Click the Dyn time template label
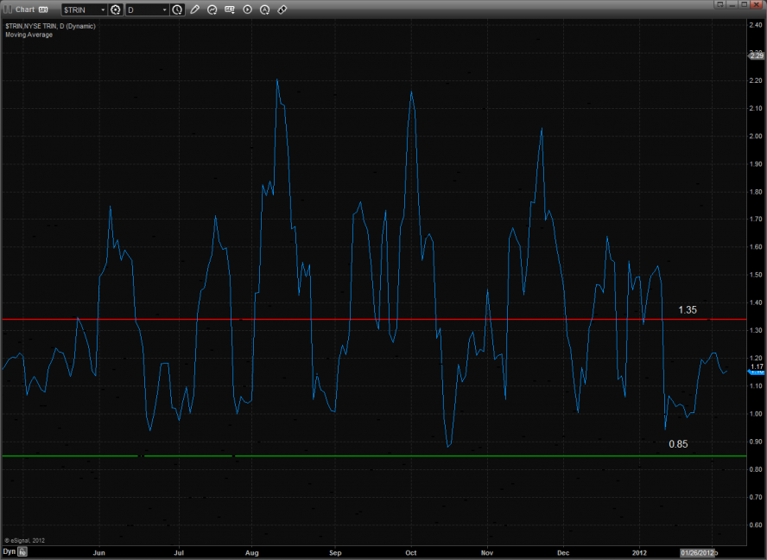This screenshot has width=767, height=560. point(10,551)
